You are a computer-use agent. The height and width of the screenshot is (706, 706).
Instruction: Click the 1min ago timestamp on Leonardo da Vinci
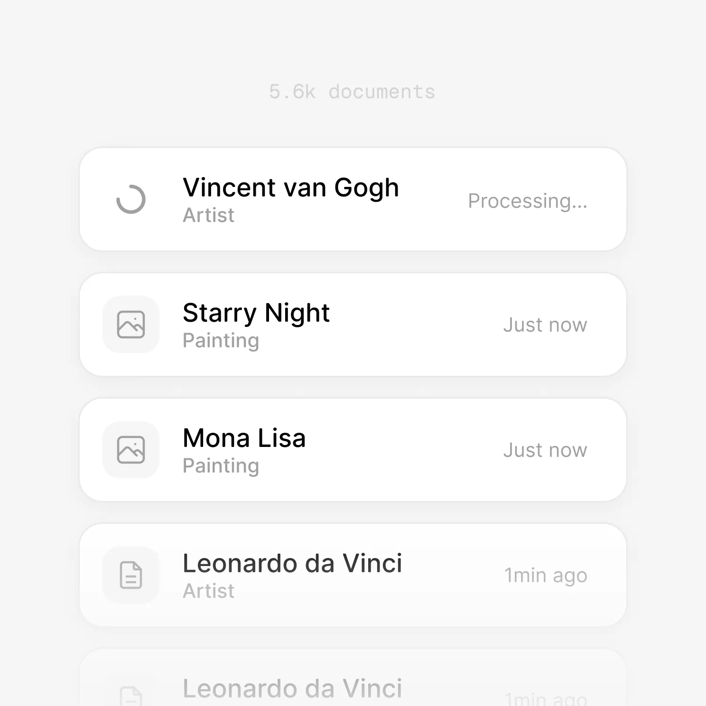coord(546,575)
